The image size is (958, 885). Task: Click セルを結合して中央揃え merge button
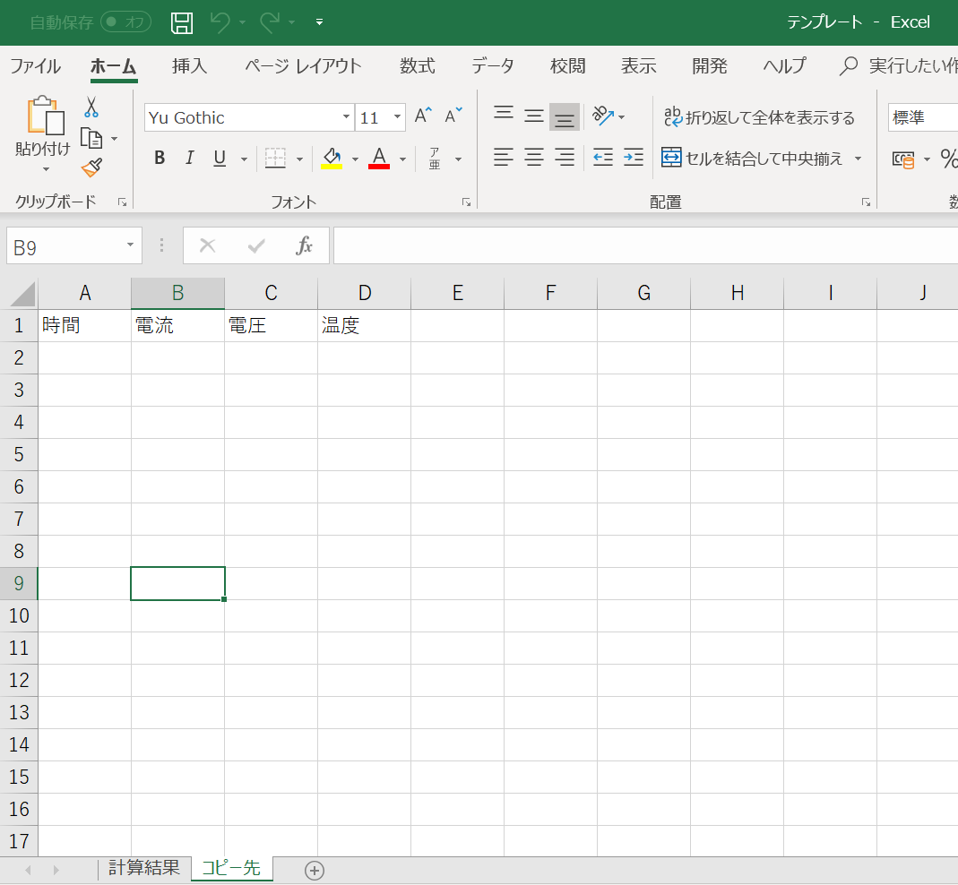[x=752, y=159]
